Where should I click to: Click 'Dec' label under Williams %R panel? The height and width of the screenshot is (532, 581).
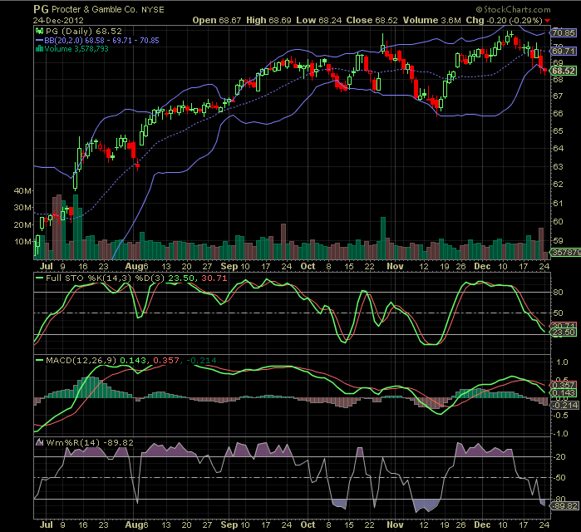(x=482, y=525)
